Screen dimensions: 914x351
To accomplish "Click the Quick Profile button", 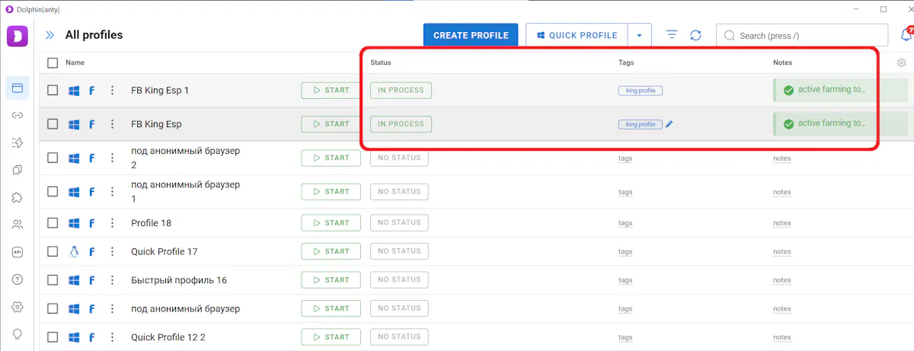I will click(577, 35).
